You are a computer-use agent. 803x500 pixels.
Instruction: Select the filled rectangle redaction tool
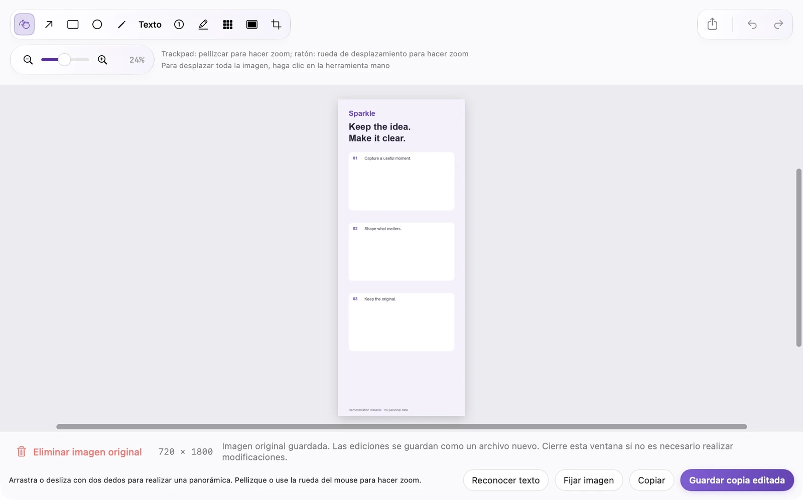pos(252,25)
